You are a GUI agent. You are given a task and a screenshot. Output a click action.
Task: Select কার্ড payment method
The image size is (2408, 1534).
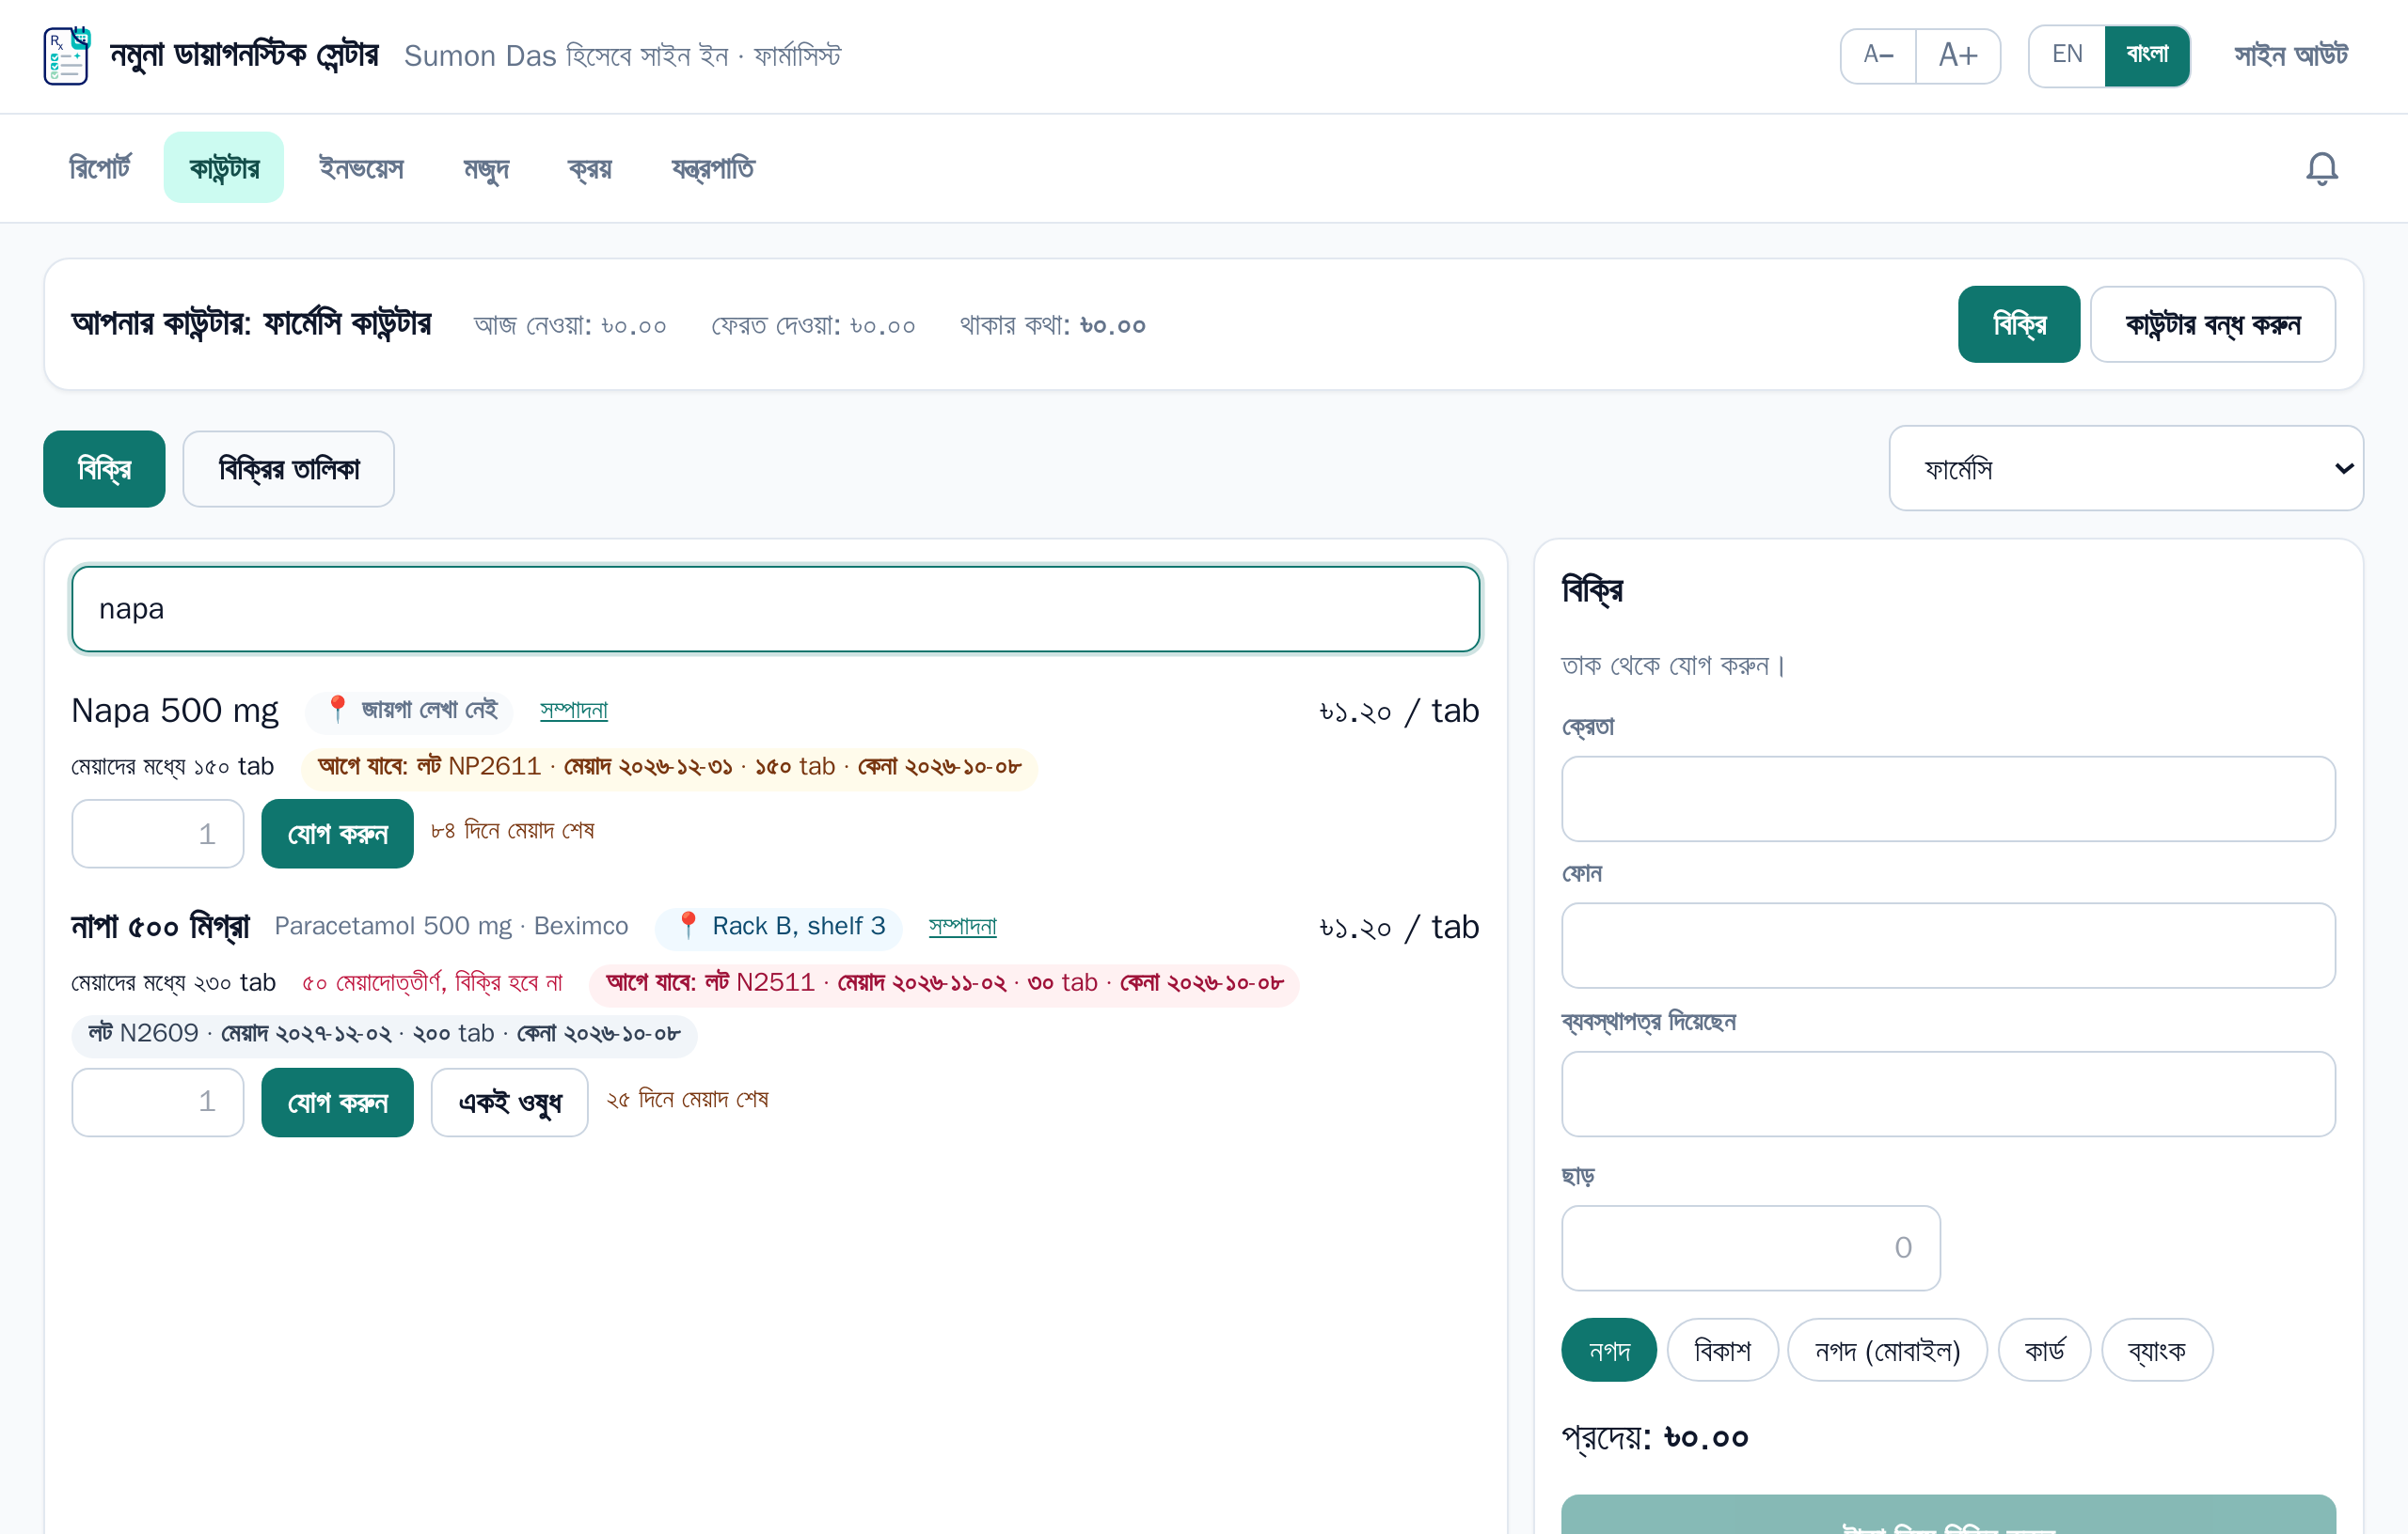(2044, 1350)
